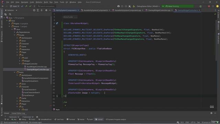Click the Update Project blue arrow icon
This screenshot has width=220, height=124.
[x=22, y=6]
